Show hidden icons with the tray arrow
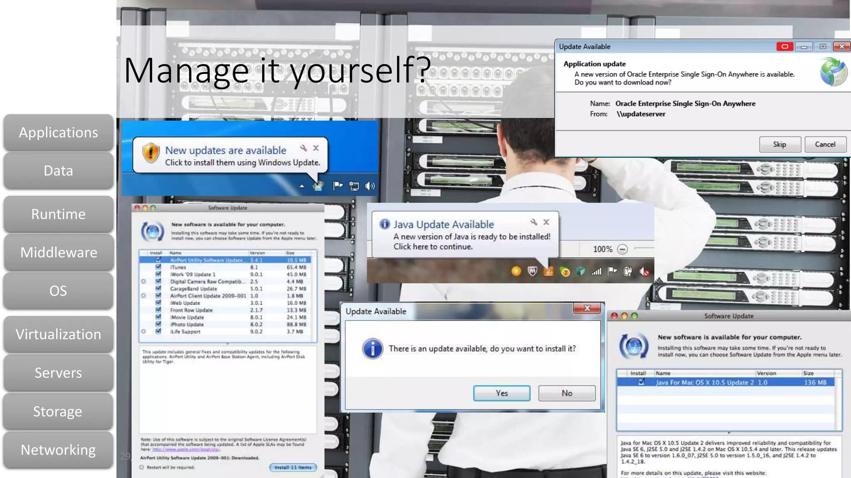The image size is (851, 478). (302, 186)
